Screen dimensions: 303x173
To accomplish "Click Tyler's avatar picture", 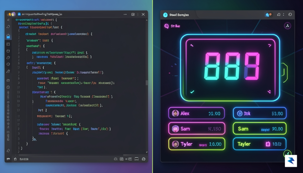I will (x=175, y=144).
